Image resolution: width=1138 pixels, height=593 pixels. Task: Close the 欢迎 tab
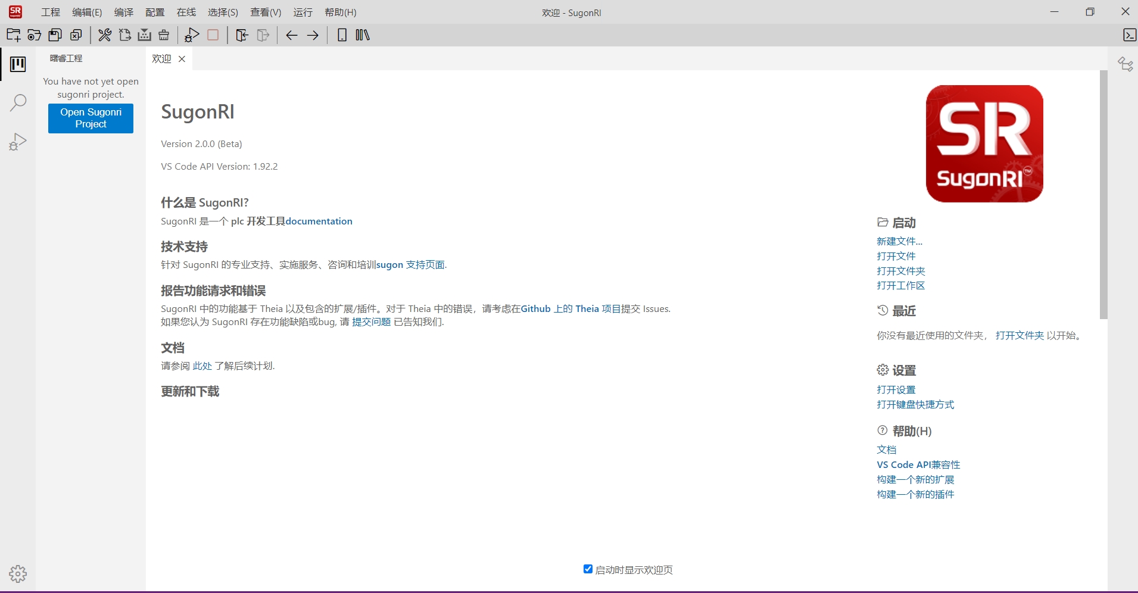[x=182, y=59]
